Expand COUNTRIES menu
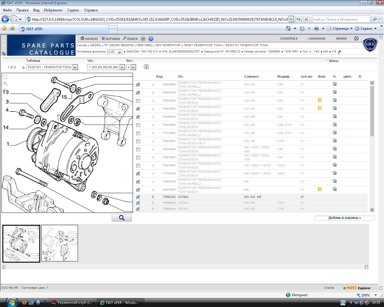This screenshot has height=307, width=384. point(286,38)
